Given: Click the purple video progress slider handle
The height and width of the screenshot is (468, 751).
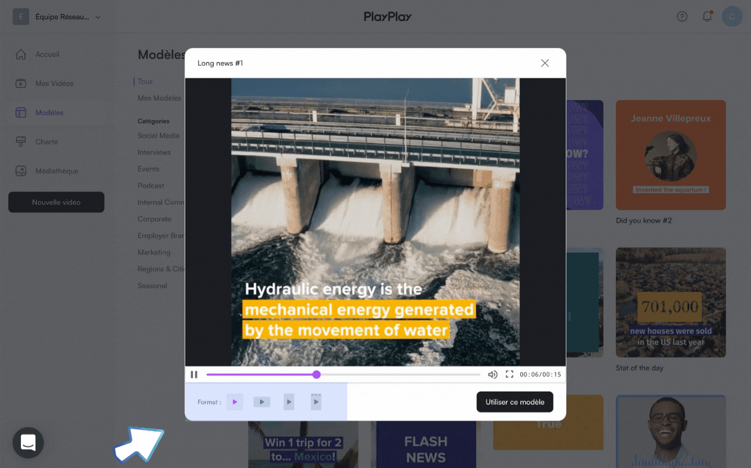Looking at the screenshot, I should tap(317, 375).
